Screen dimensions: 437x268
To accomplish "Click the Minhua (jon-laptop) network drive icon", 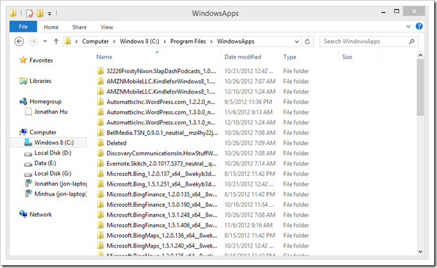I will 28,193.
